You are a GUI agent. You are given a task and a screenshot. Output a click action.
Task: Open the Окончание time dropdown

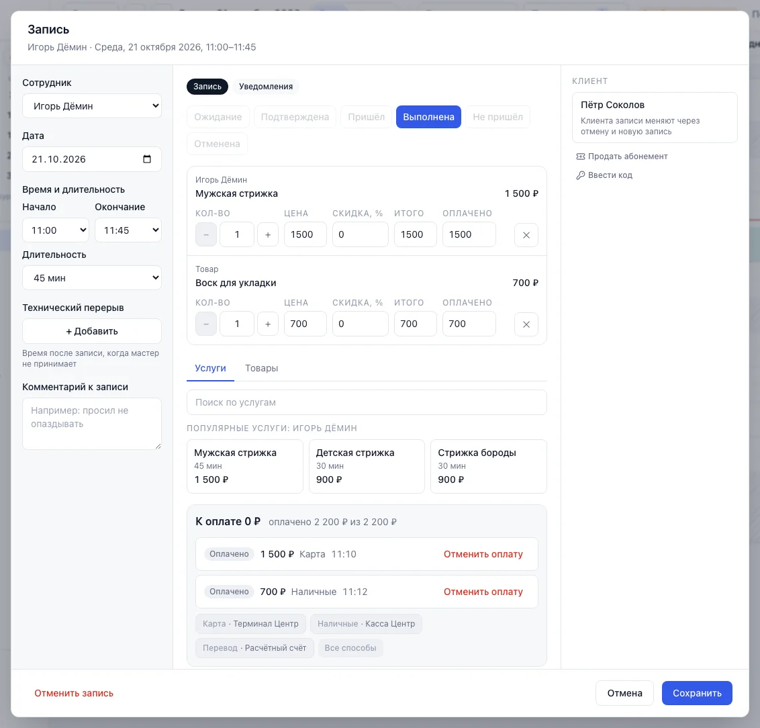point(128,230)
